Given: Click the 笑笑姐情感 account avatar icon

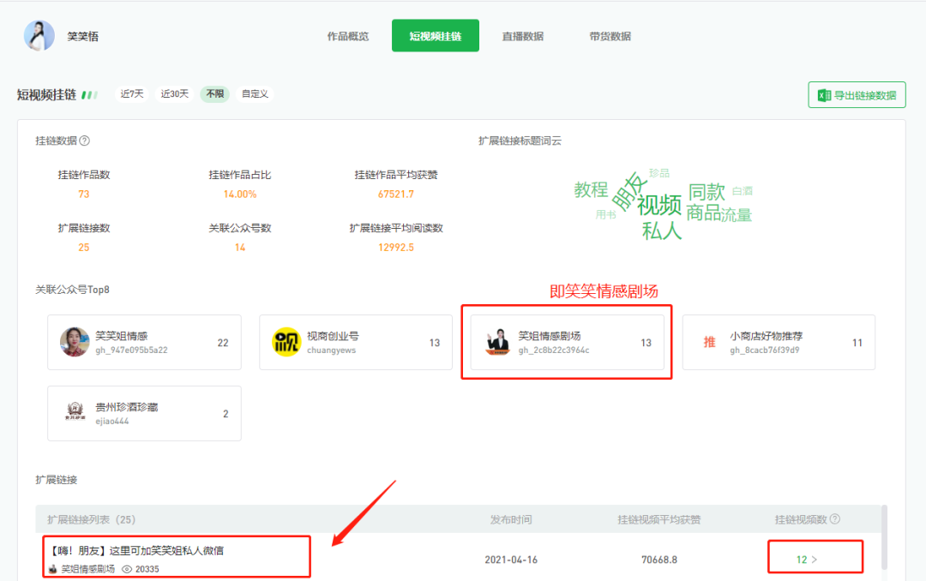Looking at the screenshot, I should tap(74, 342).
